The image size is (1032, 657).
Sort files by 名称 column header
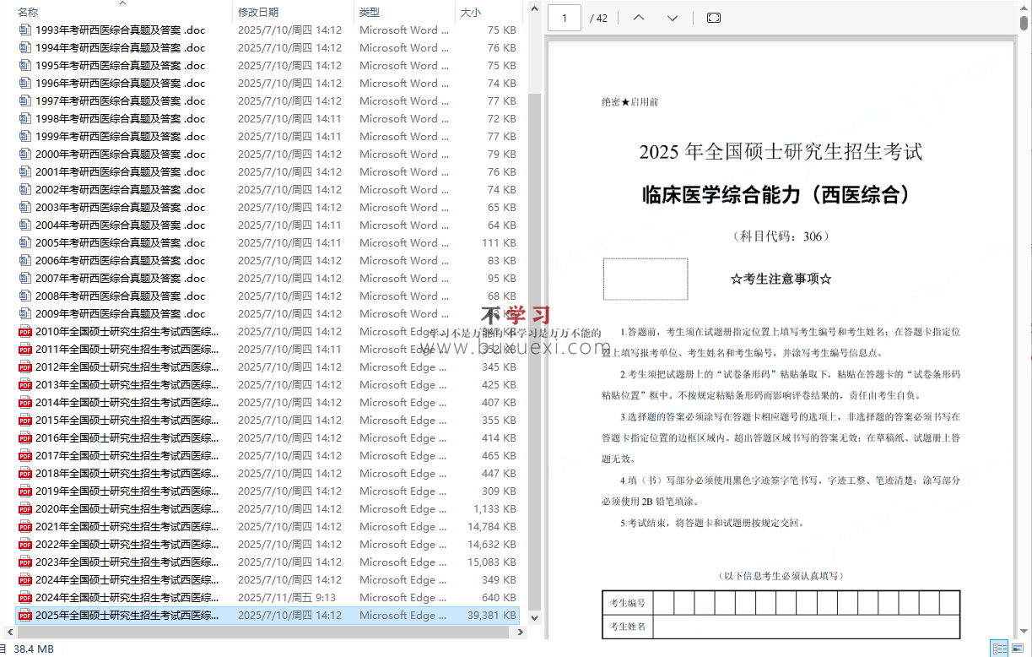pyautogui.click(x=28, y=13)
